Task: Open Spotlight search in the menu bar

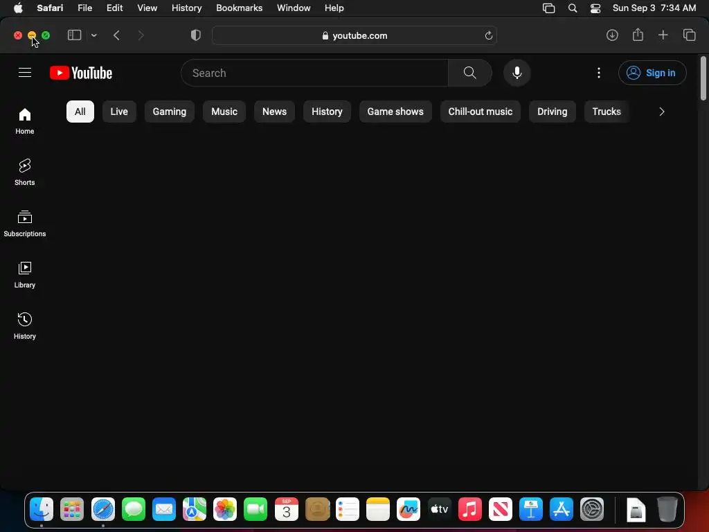Action: click(x=573, y=8)
